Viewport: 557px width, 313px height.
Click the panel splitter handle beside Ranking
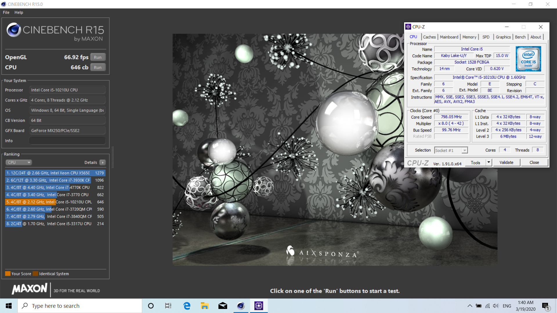tap(113, 157)
